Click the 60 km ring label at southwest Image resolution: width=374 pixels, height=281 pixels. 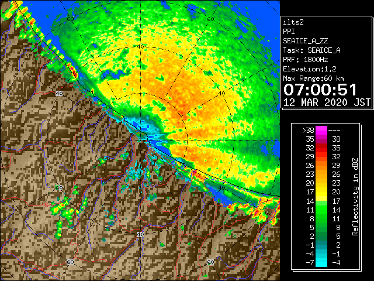tap(70, 262)
